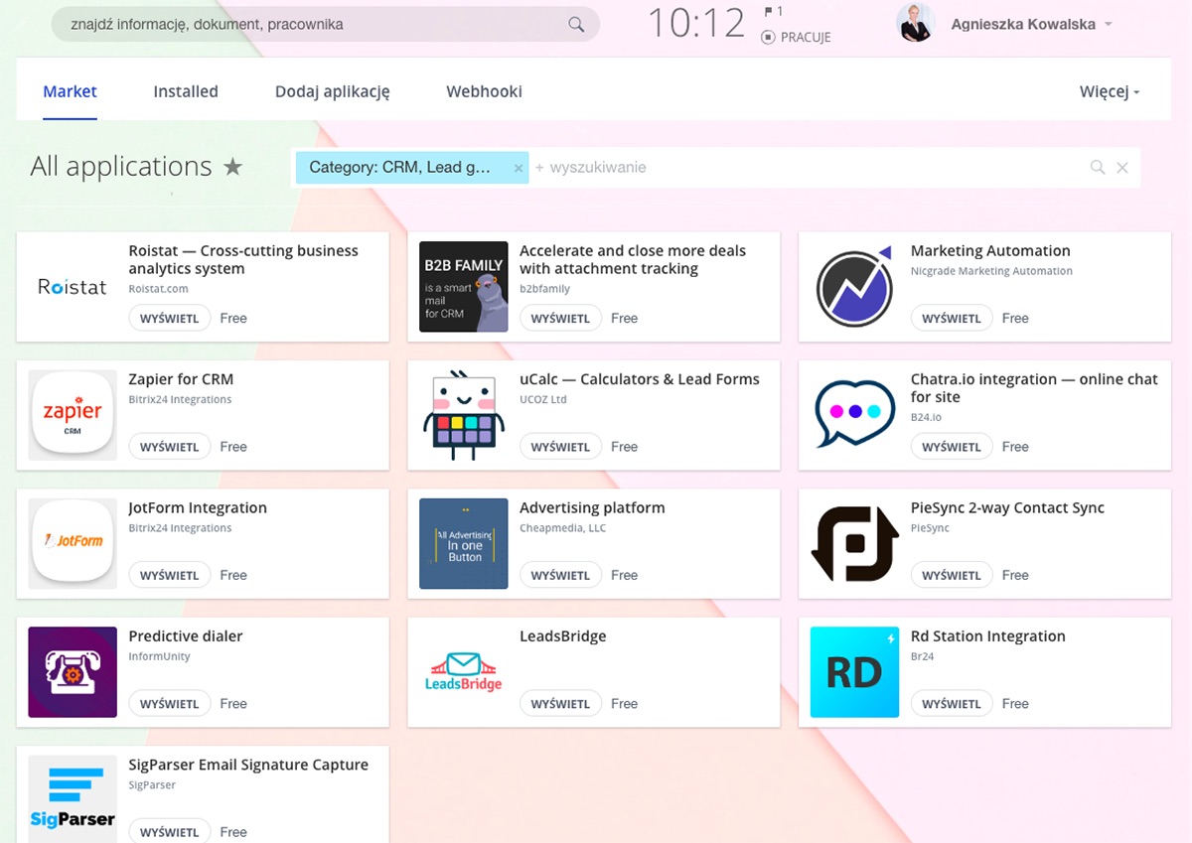
Task: Select the PieSync app logo
Action: pos(854,543)
